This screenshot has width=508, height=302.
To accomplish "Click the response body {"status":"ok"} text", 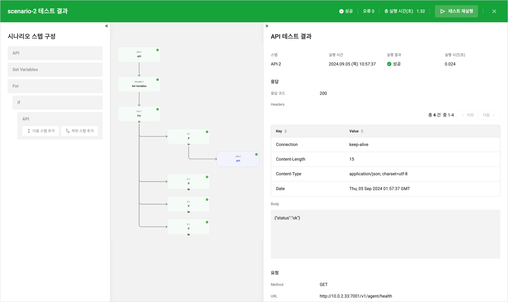I will pos(287,218).
